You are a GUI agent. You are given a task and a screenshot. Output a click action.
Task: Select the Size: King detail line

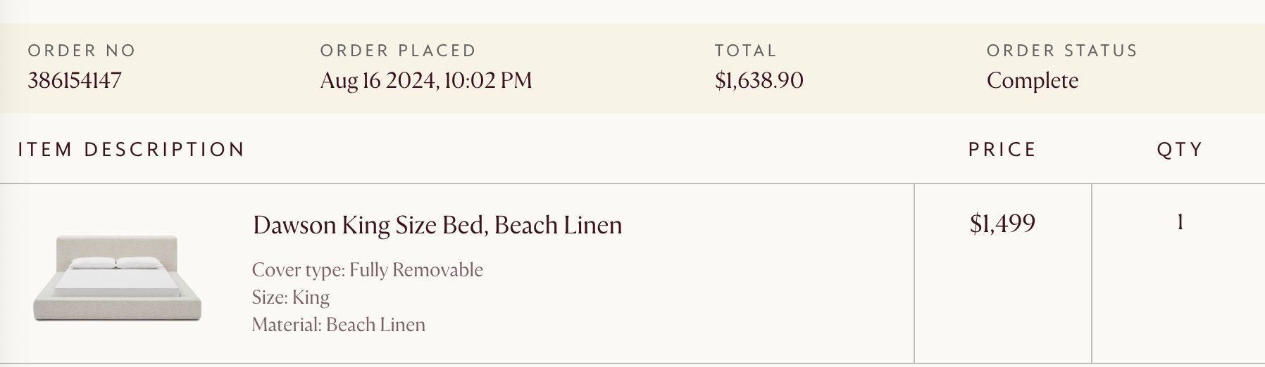[290, 297]
